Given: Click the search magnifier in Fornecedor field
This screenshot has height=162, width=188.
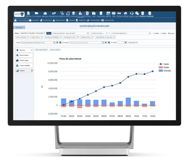Looking at the screenshot, I should click(103, 42).
